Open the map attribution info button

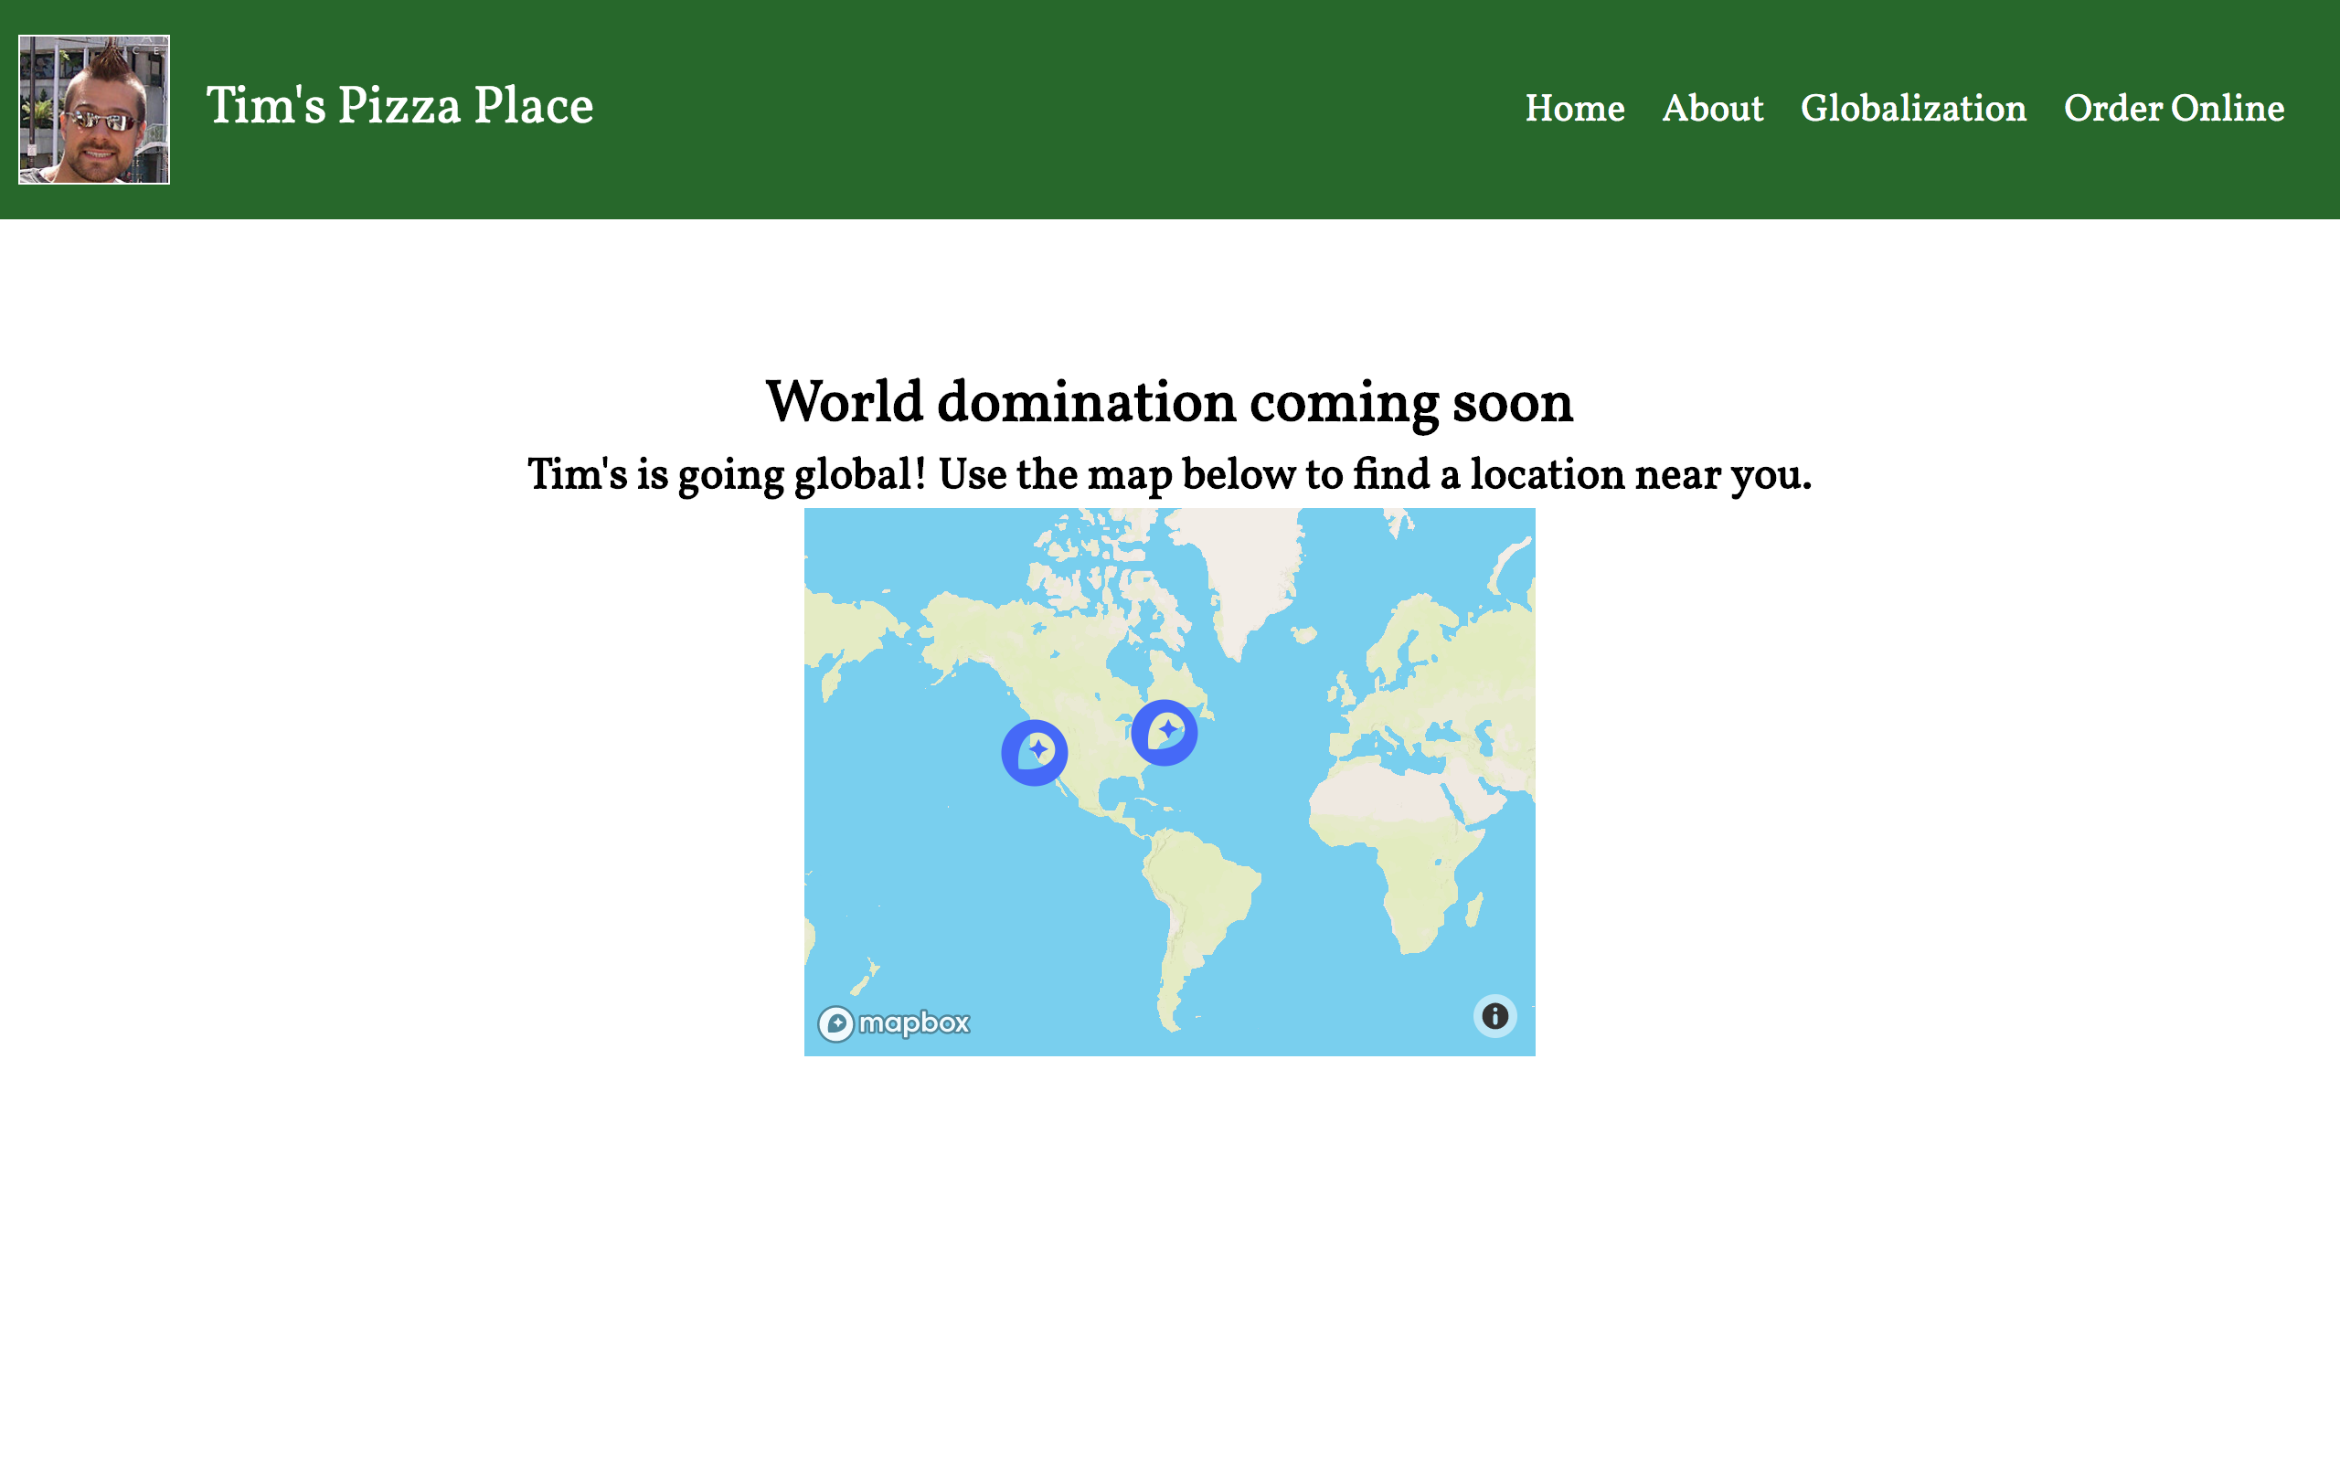coord(1494,1016)
